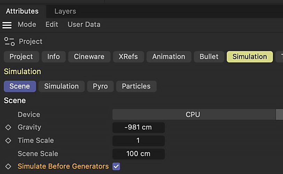The width and height of the screenshot is (283, 174).
Task: Click the Project settings icon
Action: (x=9, y=41)
